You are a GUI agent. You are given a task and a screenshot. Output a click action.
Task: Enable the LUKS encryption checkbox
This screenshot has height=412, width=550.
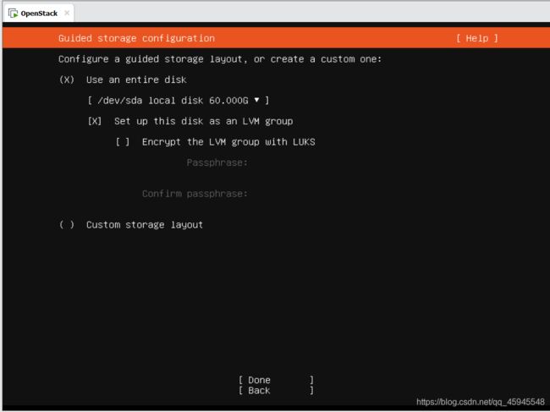123,142
